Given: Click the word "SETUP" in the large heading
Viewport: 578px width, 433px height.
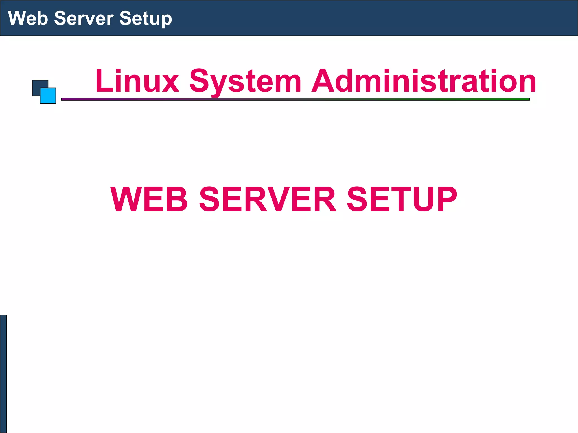Looking at the screenshot, I should [x=402, y=199].
